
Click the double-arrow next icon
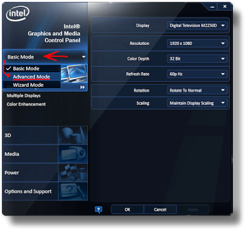82,88
